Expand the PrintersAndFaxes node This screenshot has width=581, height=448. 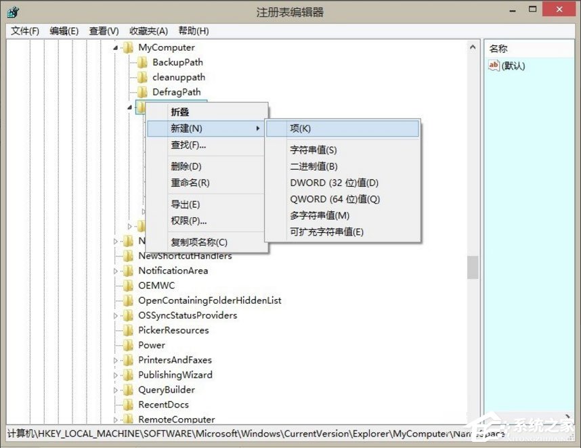115,360
